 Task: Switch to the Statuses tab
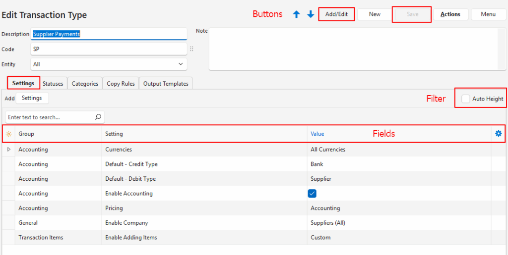pyautogui.click(x=53, y=84)
